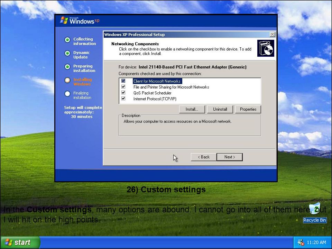Viewport: 332px width, 249px height.
Task: Click the Install... button
Action: pyautogui.click(x=192, y=109)
